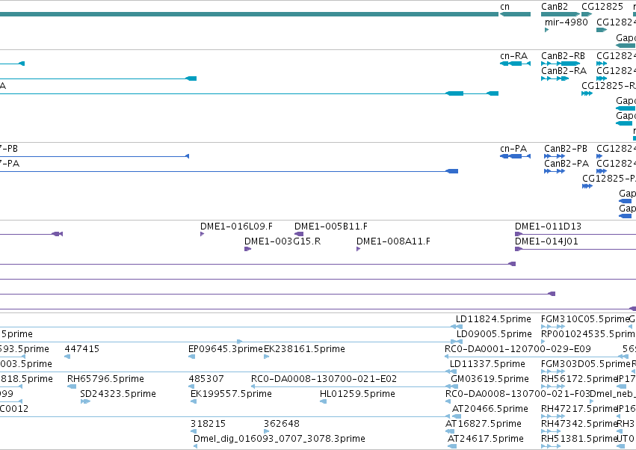This screenshot has width=636, height=450.
Task: Select the DME1-011D13 clone feature
Action: pyautogui.click(x=575, y=234)
